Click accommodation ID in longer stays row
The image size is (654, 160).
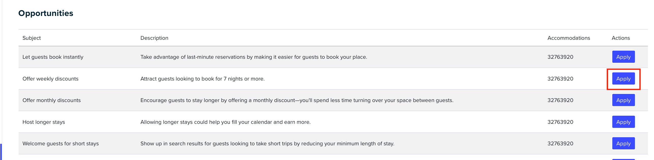coord(560,122)
